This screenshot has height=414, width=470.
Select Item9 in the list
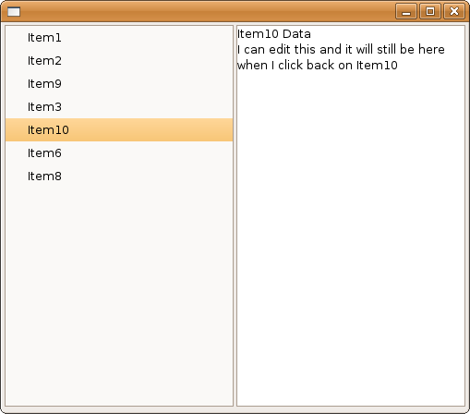119,84
